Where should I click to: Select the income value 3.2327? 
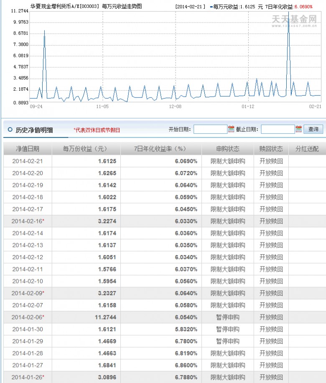(107, 293)
